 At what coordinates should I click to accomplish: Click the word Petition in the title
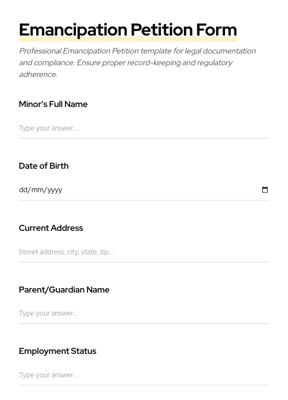161,30
